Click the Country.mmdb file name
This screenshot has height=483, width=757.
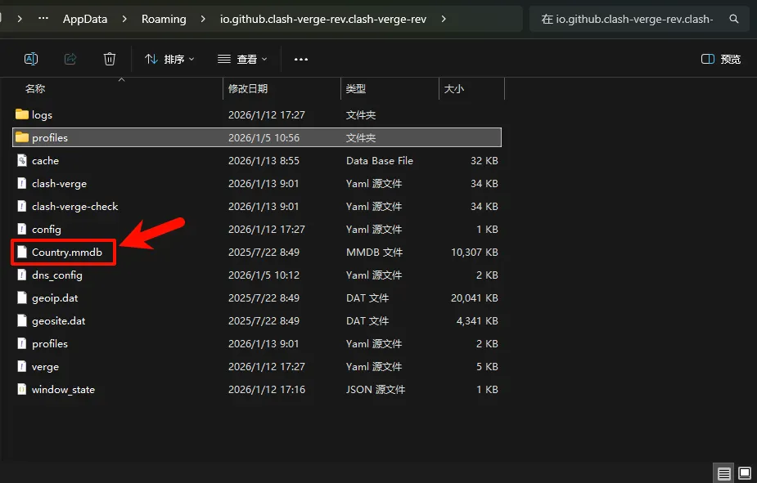click(x=67, y=252)
